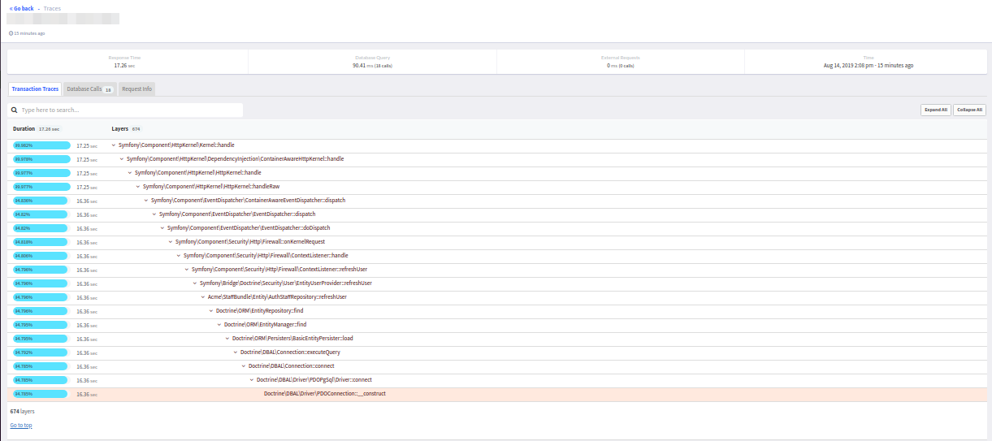Click the Expand All button

click(935, 110)
